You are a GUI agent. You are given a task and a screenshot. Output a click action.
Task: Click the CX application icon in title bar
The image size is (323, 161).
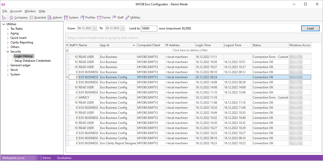pos(3,4)
